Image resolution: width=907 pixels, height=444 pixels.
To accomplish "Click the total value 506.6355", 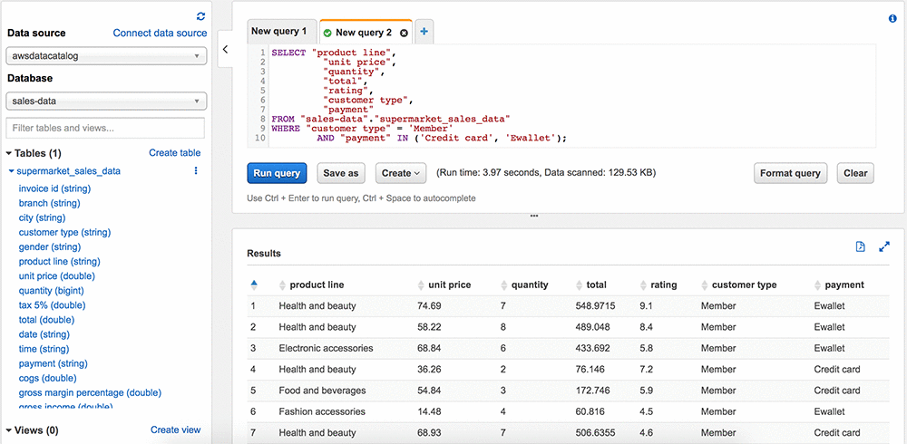I will click(x=595, y=432).
